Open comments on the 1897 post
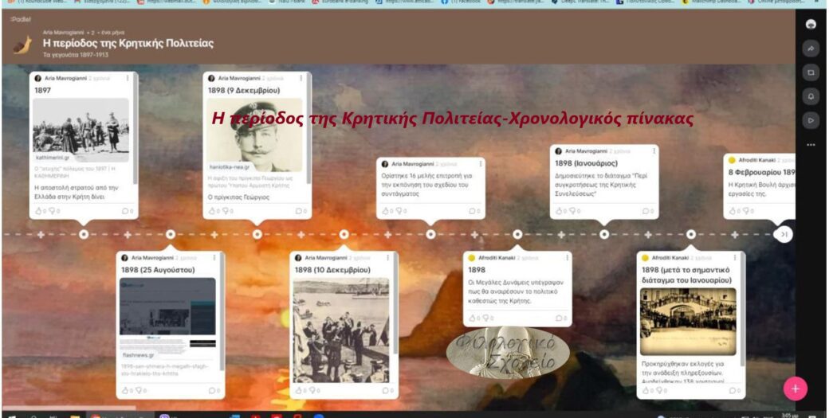The height and width of the screenshot is (418, 837). coord(125,211)
